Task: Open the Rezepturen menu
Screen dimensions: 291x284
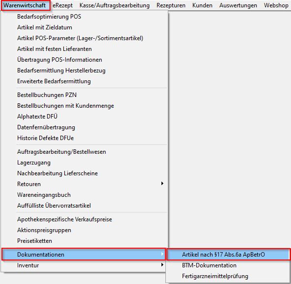Action: 171,5
